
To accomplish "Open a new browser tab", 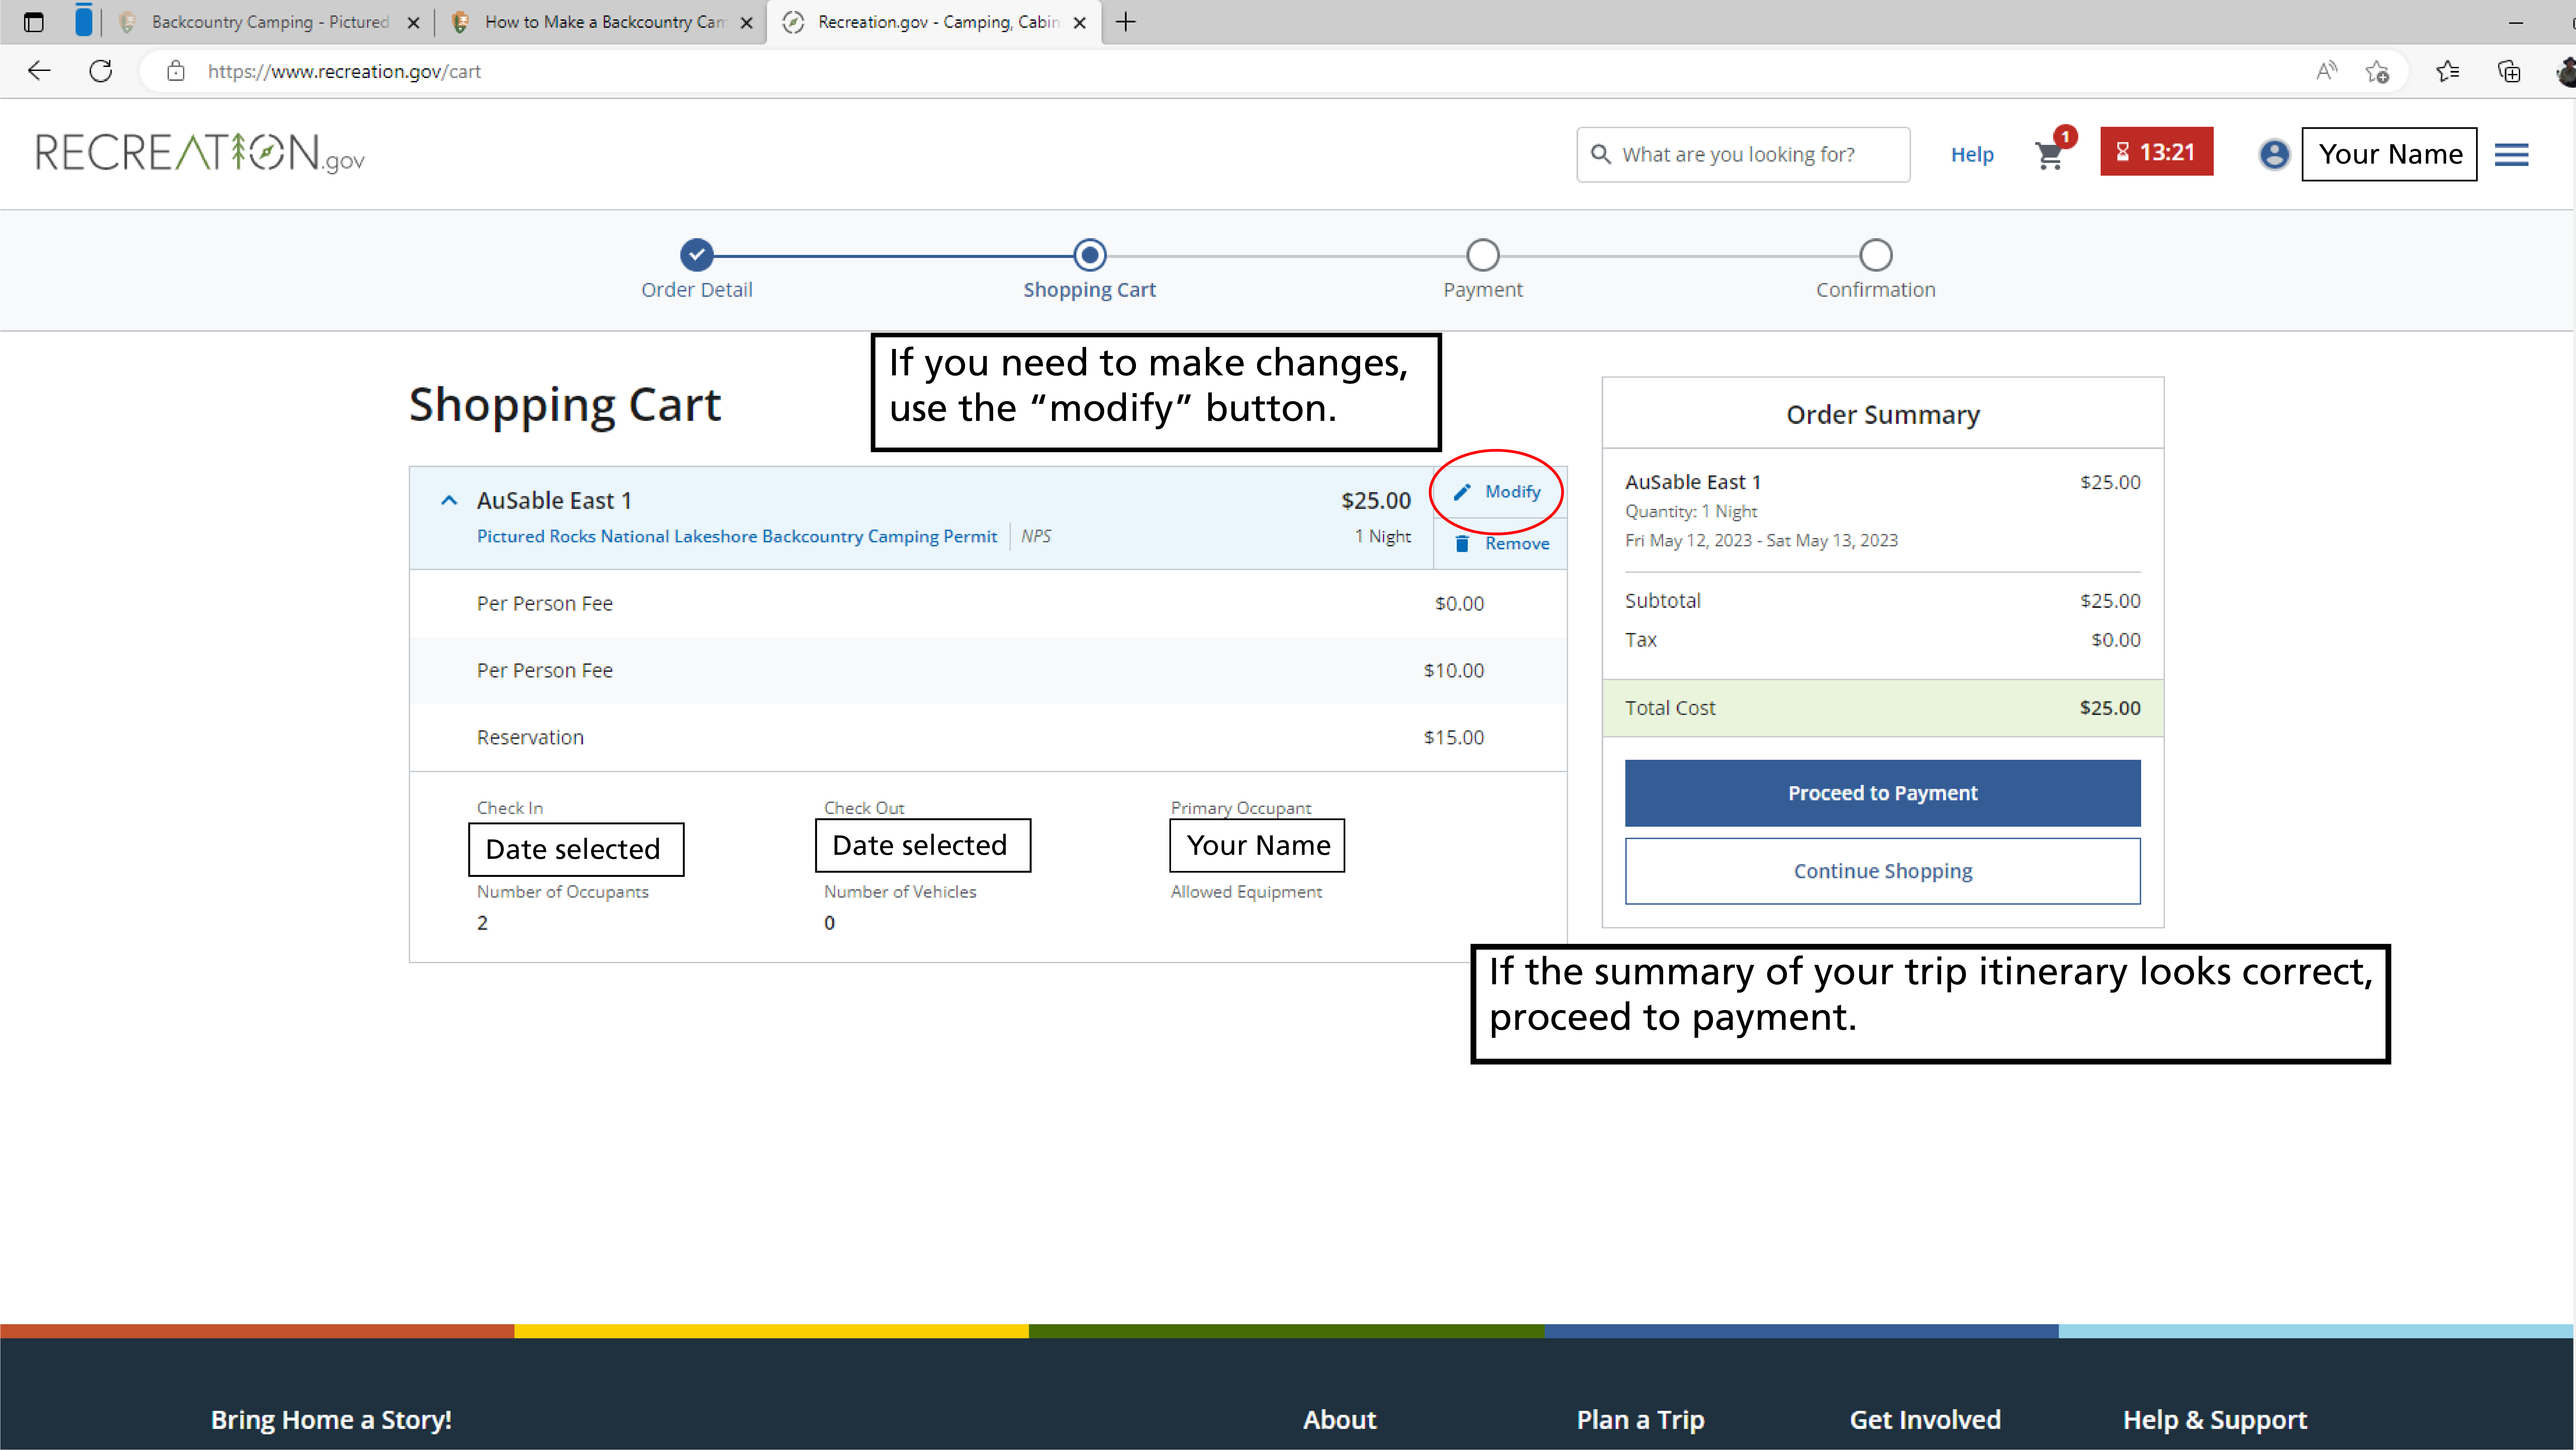I will tap(1126, 22).
